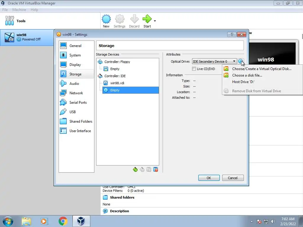Open Windows Explorer from the taskbar
Image resolution: width=303 pixels, height=227 pixels.
point(26,221)
